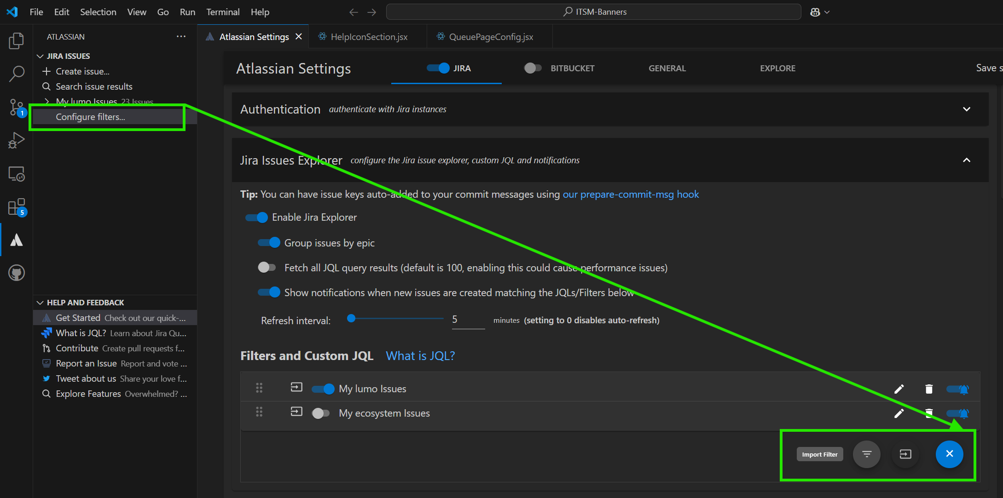Delete the My ecosystem Issues filter
Viewport: 1003px width, 498px height.
[928, 413]
